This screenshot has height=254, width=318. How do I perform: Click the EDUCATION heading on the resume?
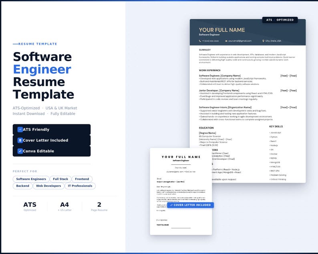point(206,128)
